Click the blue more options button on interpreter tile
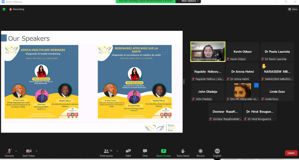The image size is (299, 160). tap(256, 85)
